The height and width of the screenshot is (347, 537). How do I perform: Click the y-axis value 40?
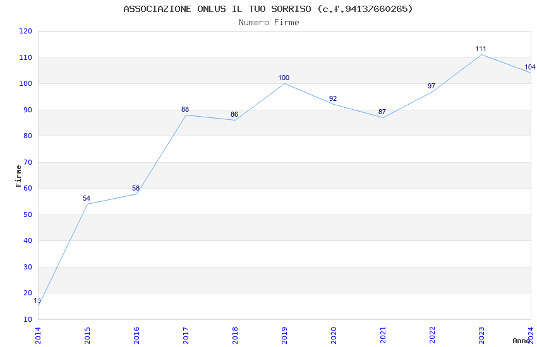pos(28,240)
